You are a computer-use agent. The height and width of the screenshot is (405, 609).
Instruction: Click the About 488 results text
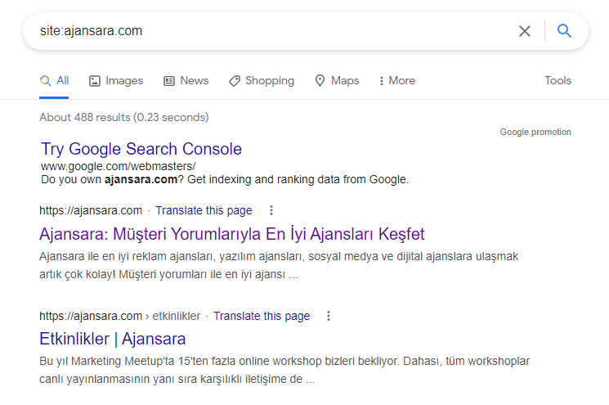[124, 117]
